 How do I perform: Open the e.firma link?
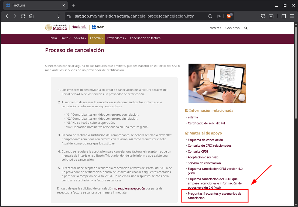[x=193, y=117]
